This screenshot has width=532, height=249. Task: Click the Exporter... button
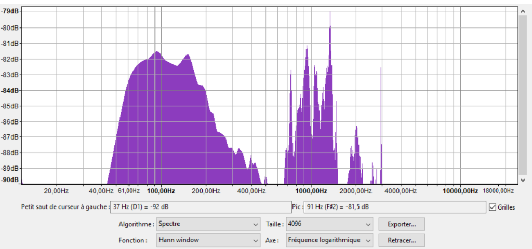coord(402,224)
